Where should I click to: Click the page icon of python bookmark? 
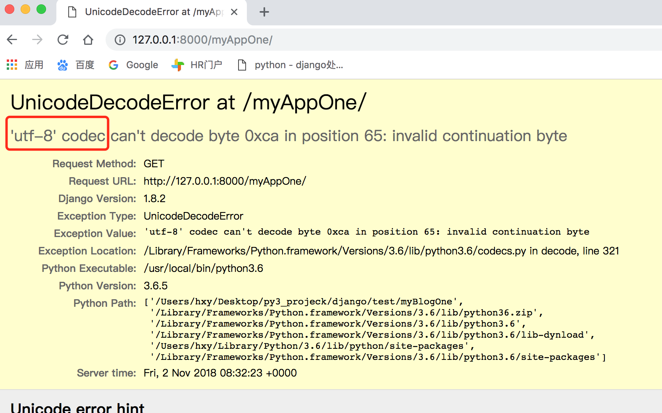242,65
